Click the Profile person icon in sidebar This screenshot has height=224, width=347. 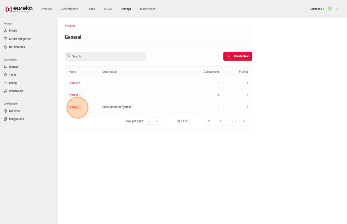click(5, 31)
